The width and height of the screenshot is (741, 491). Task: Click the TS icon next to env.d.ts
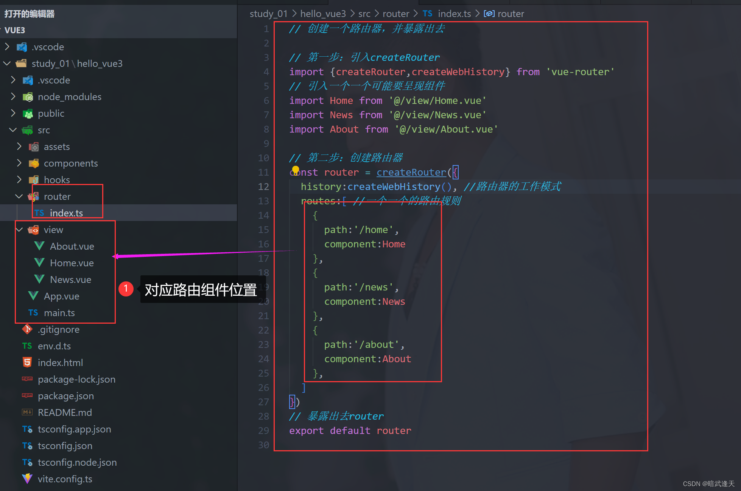click(27, 346)
